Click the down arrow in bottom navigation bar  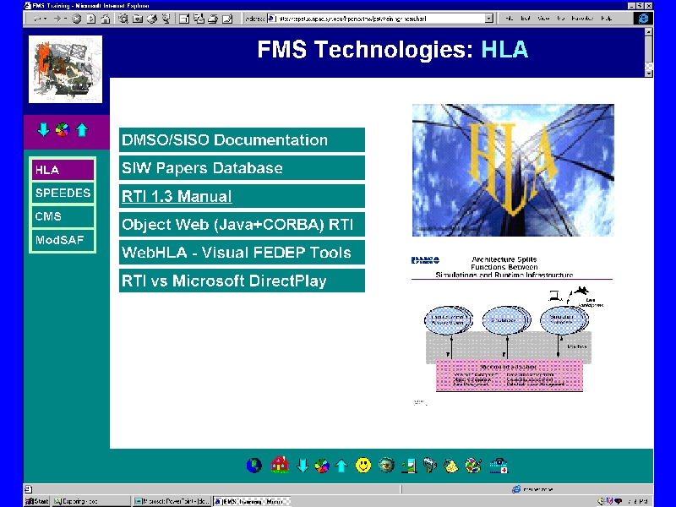pos(303,466)
